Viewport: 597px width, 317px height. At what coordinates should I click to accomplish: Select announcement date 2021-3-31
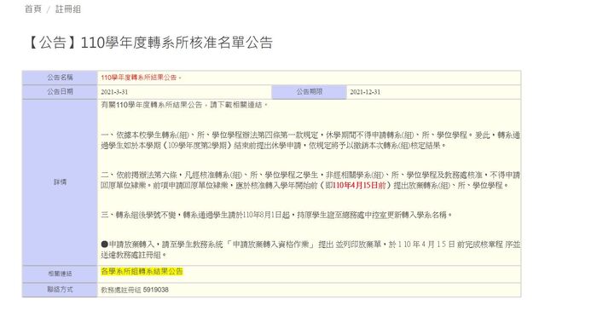tap(114, 92)
